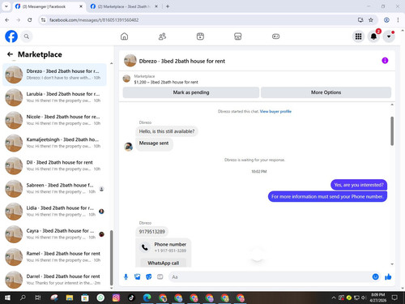Open the emoji picker in message box
The width and height of the screenshot is (405, 304).
[375, 276]
